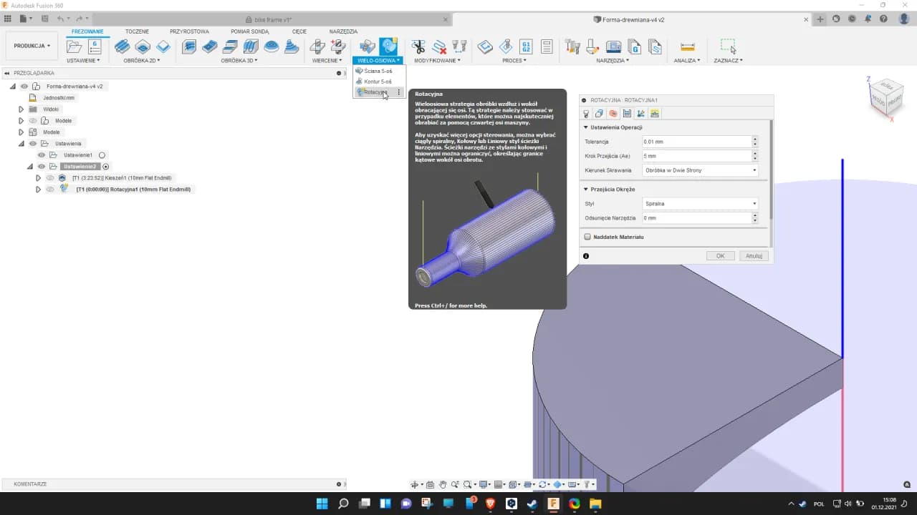Select the Linking tab icon in ROTACYJNA dialog
The image size is (917, 515).
(641, 113)
